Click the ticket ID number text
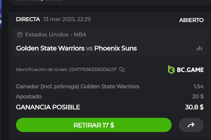 (93, 70)
